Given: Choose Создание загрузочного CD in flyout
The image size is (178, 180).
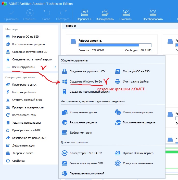Looking at the screenshot, I should pos(87,71).
